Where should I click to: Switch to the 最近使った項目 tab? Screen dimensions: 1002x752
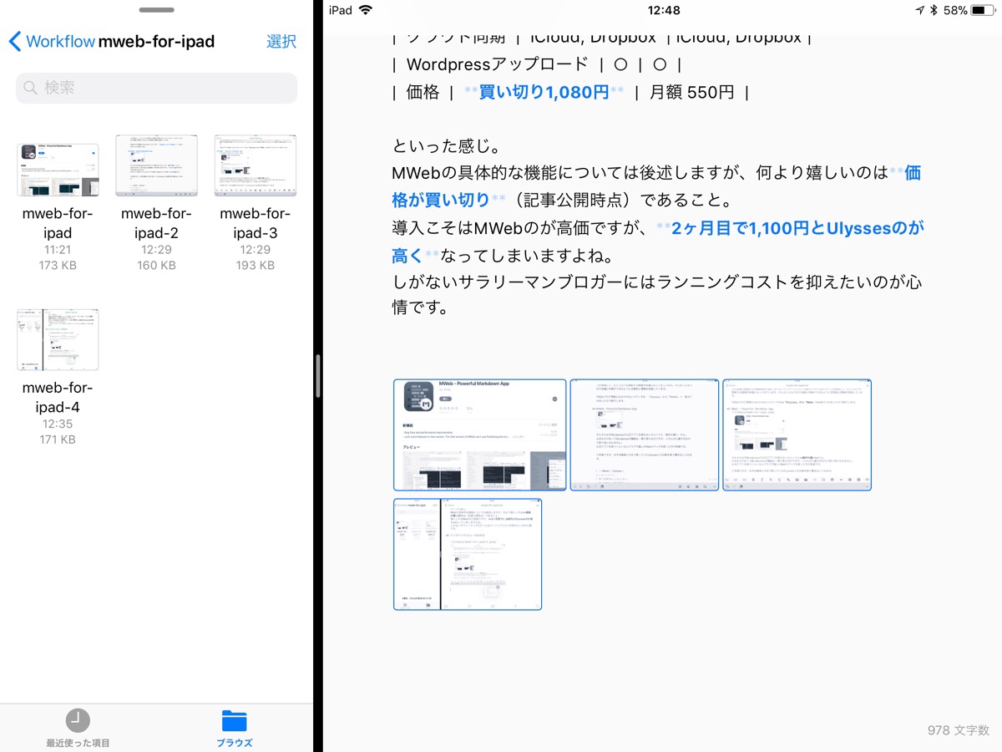(x=78, y=728)
